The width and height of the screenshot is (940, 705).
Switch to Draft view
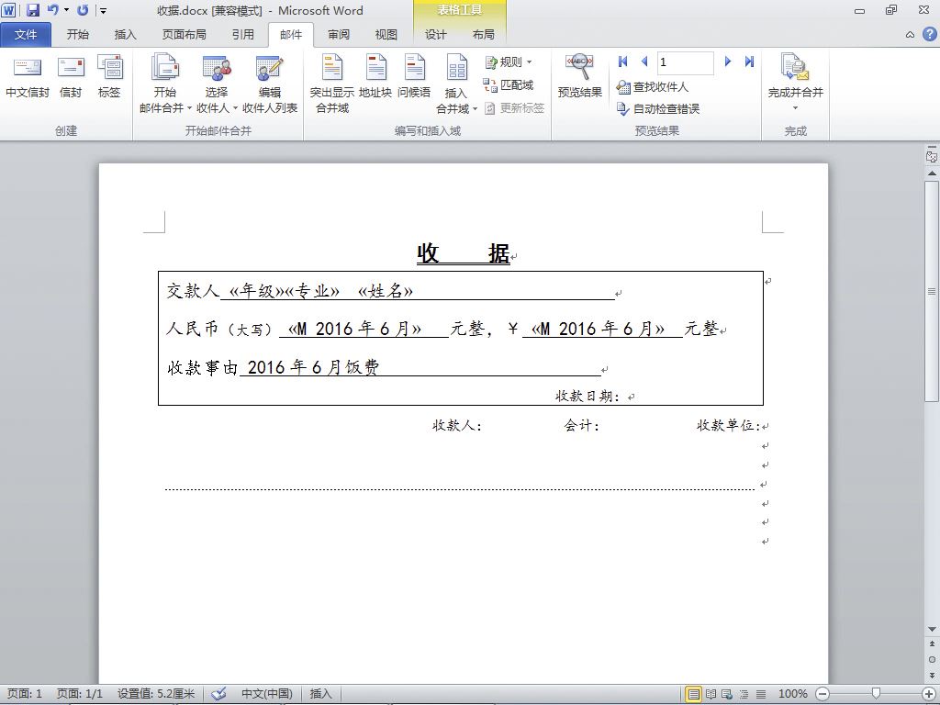(761, 694)
